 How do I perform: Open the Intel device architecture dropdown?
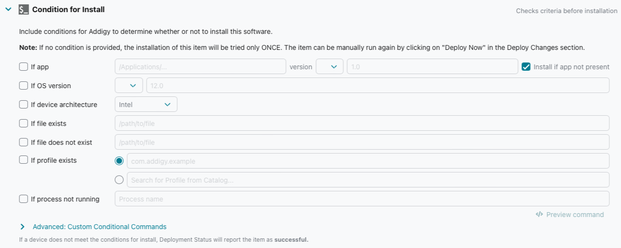[x=146, y=105]
